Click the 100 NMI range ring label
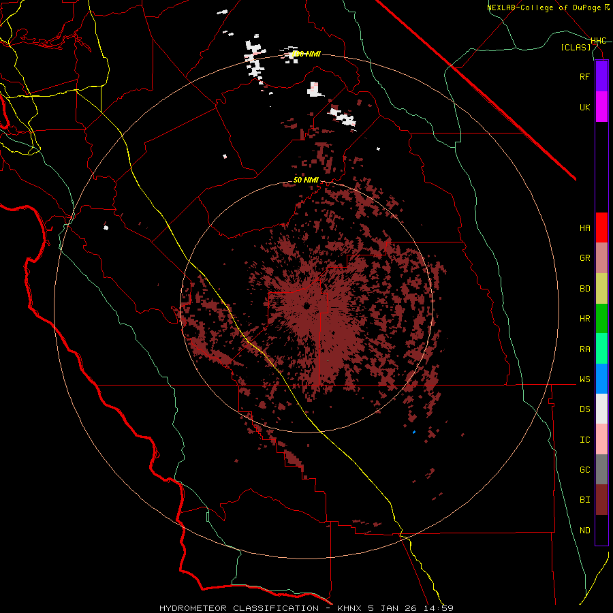Viewport: 613px width, 613px height. click(306, 54)
